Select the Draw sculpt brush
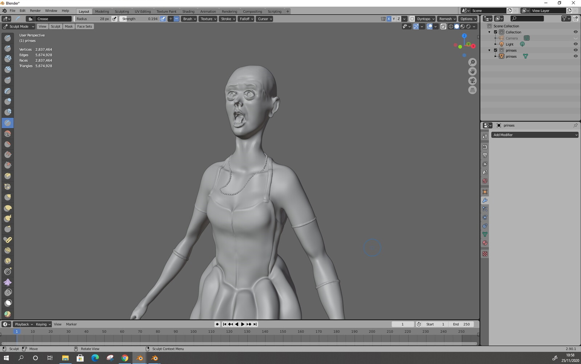Viewport: 581px width, 364px height. click(x=8, y=38)
